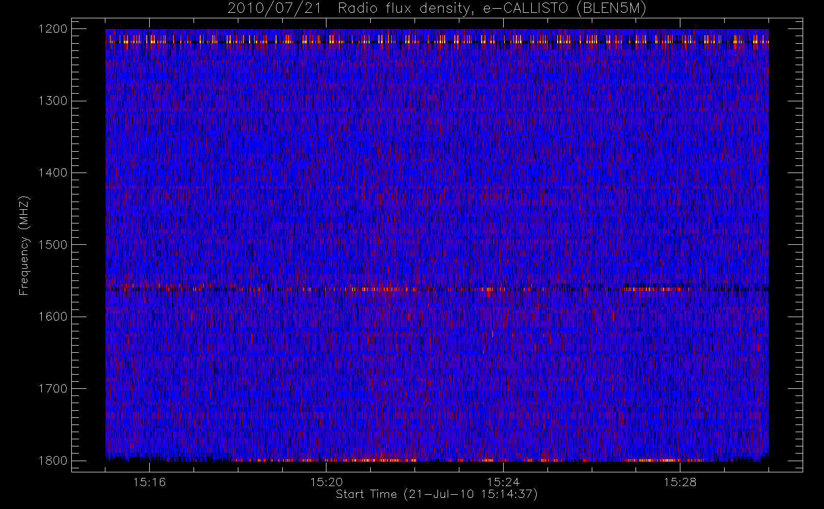
Task: Click the 1400 frequency tick label
Action: tap(53, 173)
